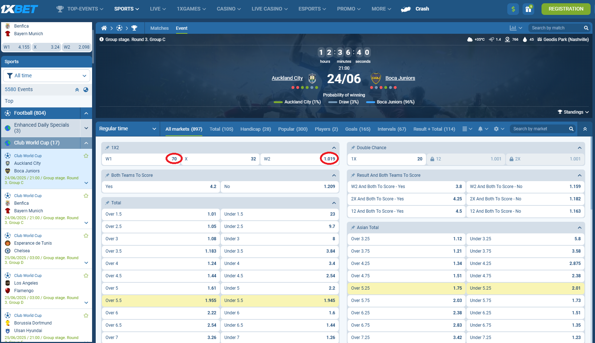Expand Standings dropdown
Viewport: 595px width, 343px height.
point(573,112)
